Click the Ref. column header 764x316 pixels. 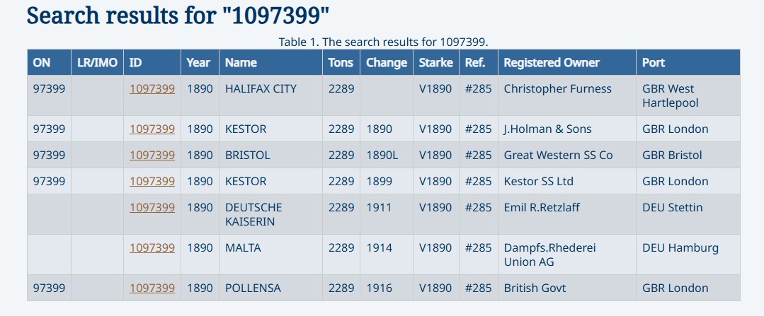(475, 63)
